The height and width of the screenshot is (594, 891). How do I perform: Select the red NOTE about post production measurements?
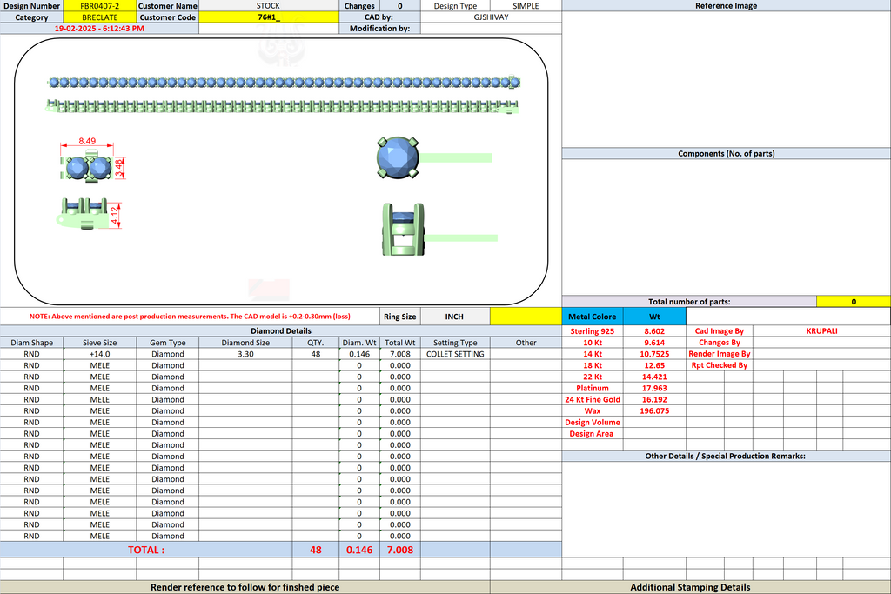tap(190, 317)
